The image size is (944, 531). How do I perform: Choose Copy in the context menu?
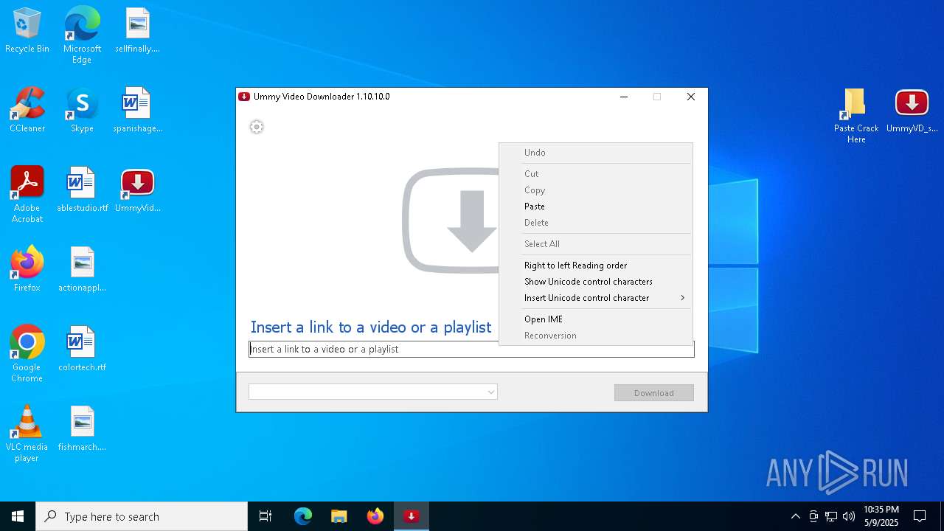pyautogui.click(x=596, y=190)
